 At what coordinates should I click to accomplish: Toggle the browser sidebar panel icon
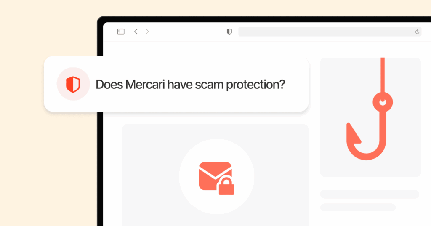[121, 32]
